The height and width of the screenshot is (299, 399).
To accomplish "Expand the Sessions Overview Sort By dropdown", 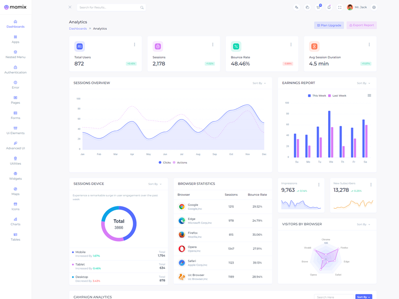I will point(259,83).
